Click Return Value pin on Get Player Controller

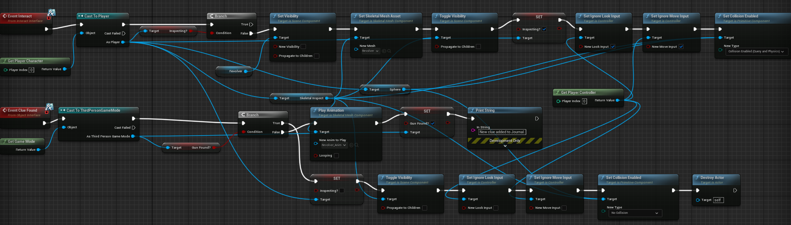click(x=617, y=100)
